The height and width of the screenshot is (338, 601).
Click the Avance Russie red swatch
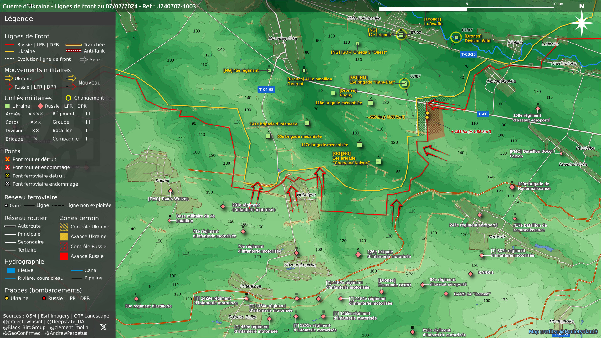click(64, 256)
